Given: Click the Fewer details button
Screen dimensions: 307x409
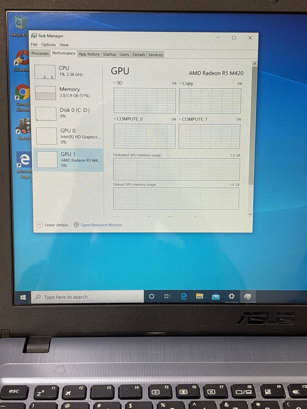Looking at the screenshot, I should click(x=52, y=225).
